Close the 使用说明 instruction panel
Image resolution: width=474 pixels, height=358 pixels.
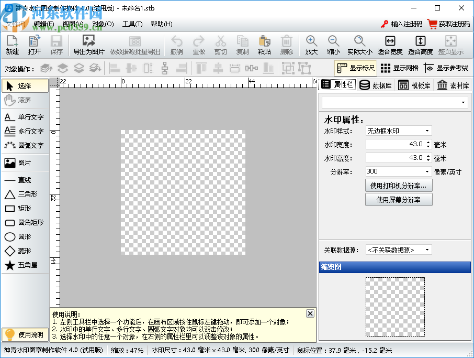pos(310,313)
